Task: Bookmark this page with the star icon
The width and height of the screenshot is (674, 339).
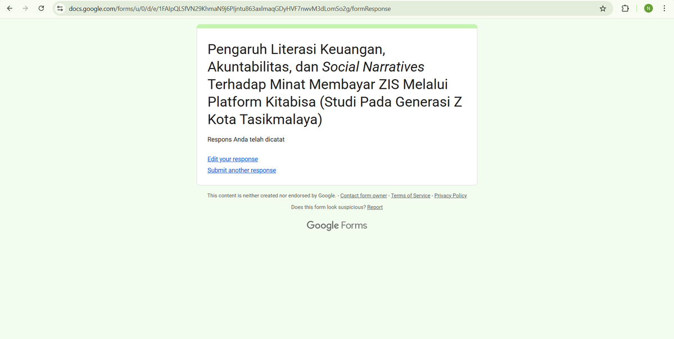Action: point(603,8)
